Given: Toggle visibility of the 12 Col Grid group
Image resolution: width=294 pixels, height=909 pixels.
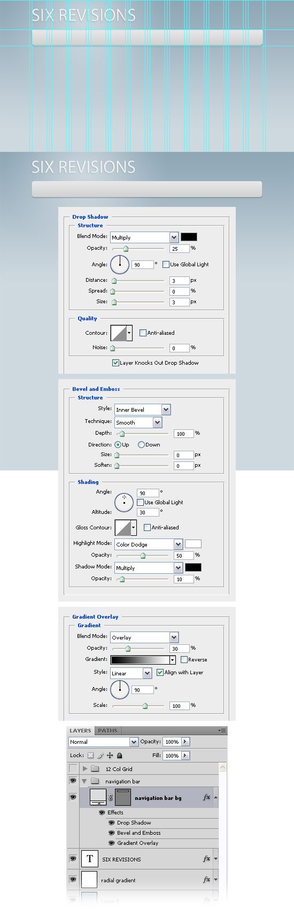Looking at the screenshot, I should (73, 769).
